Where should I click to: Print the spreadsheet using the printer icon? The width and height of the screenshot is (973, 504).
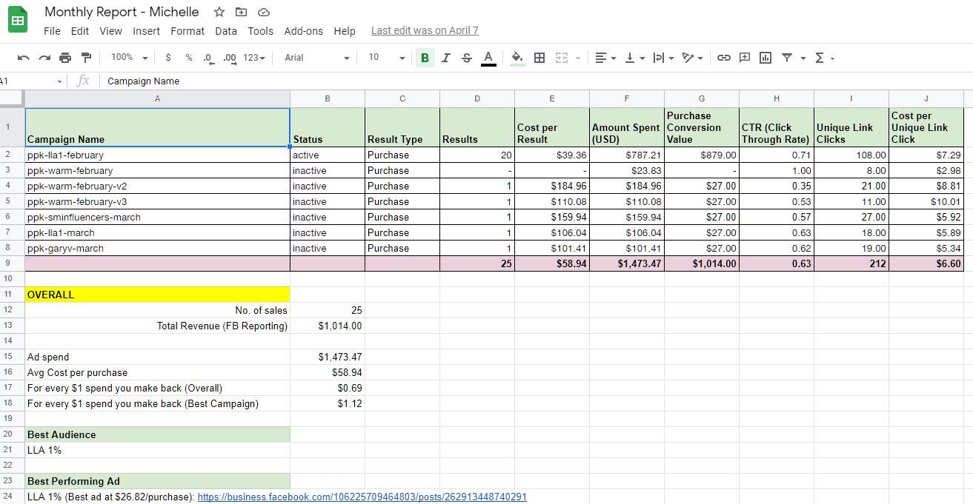tap(65, 58)
